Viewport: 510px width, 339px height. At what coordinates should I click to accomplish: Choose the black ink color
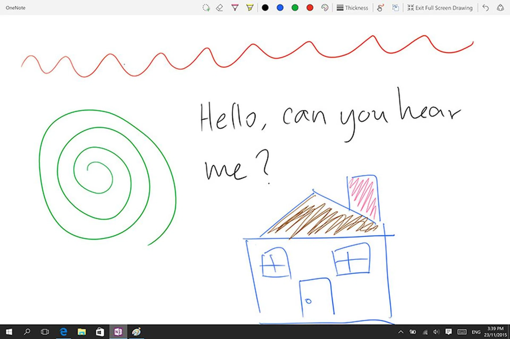[265, 8]
